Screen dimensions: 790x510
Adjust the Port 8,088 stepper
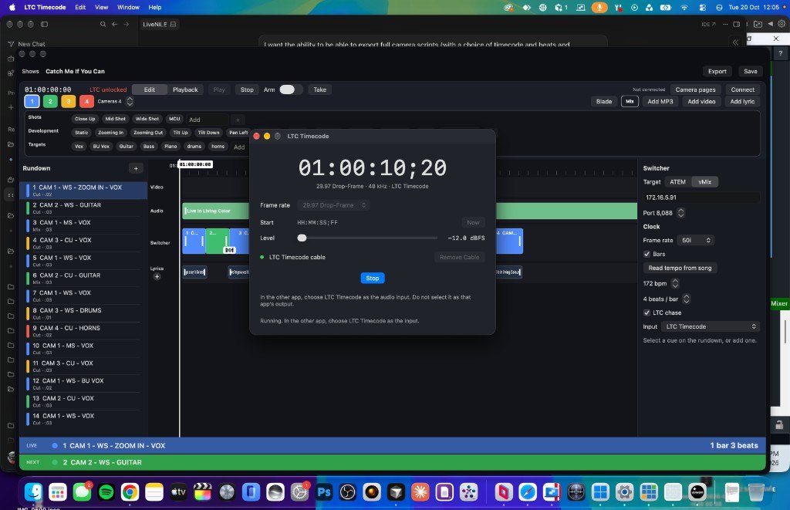tap(680, 213)
